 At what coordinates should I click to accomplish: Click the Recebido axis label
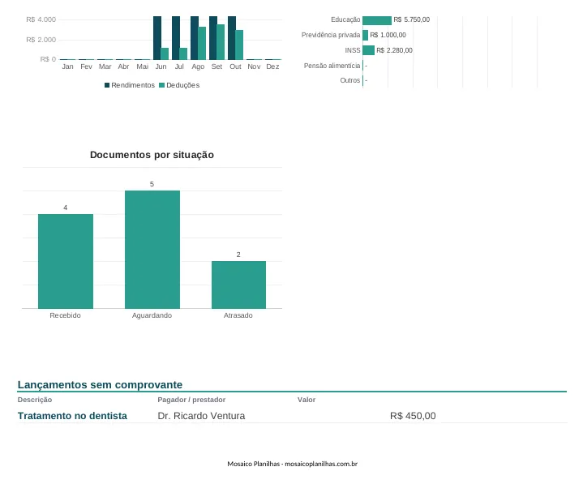(x=65, y=315)
